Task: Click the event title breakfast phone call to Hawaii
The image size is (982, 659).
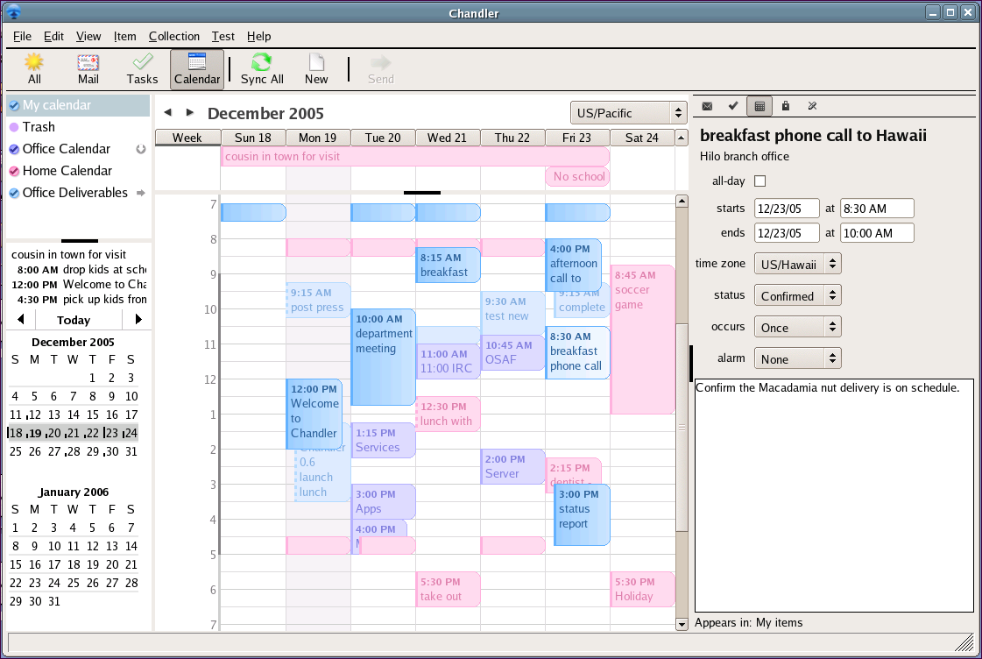Action: [813, 135]
